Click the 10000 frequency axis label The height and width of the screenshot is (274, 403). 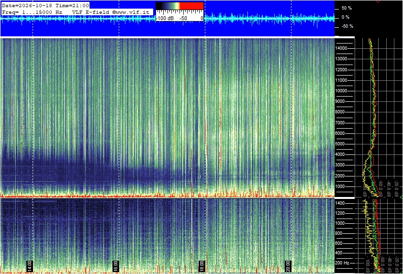tap(341, 91)
